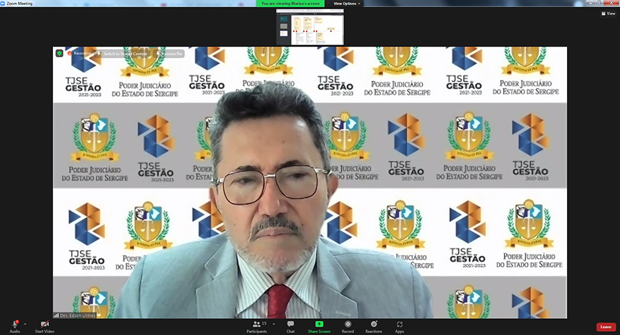Screen dimensions: 620x335
Task: Open the View Options dropdown
Action: 347,4
